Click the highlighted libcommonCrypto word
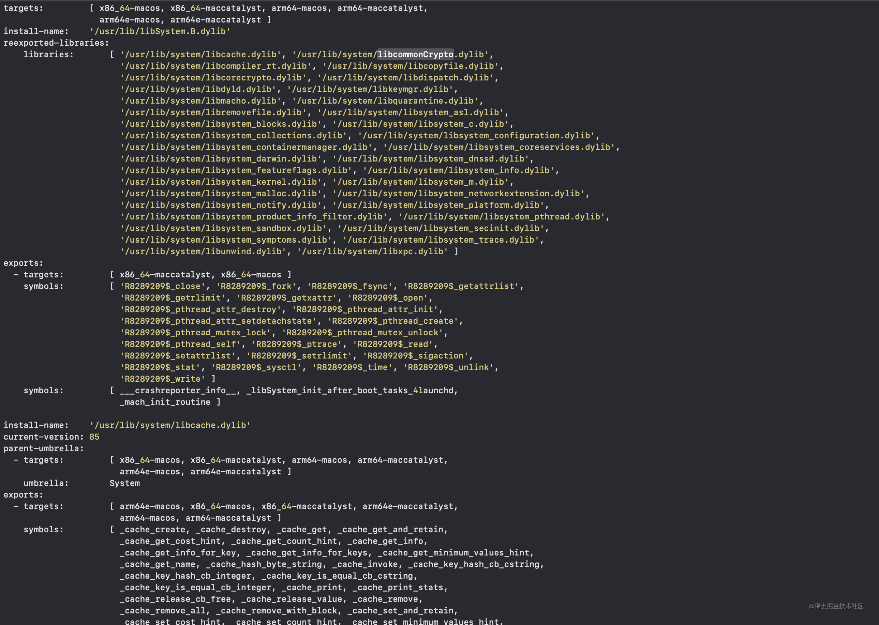Viewport: 879px width, 625px height. coord(415,54)
